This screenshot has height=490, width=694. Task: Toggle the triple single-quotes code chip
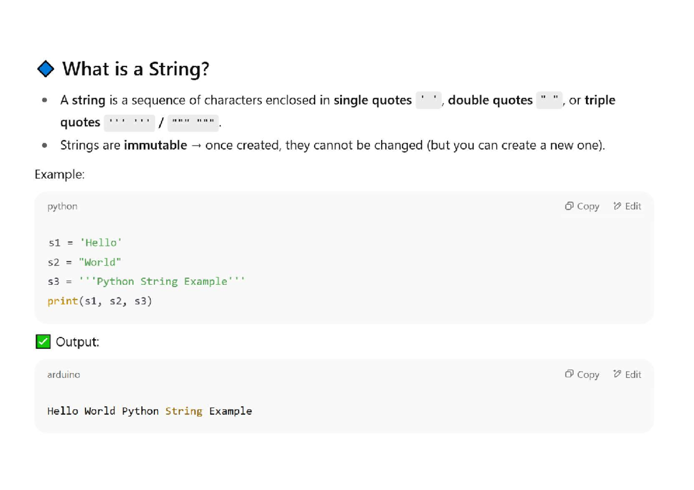[130, 122]
